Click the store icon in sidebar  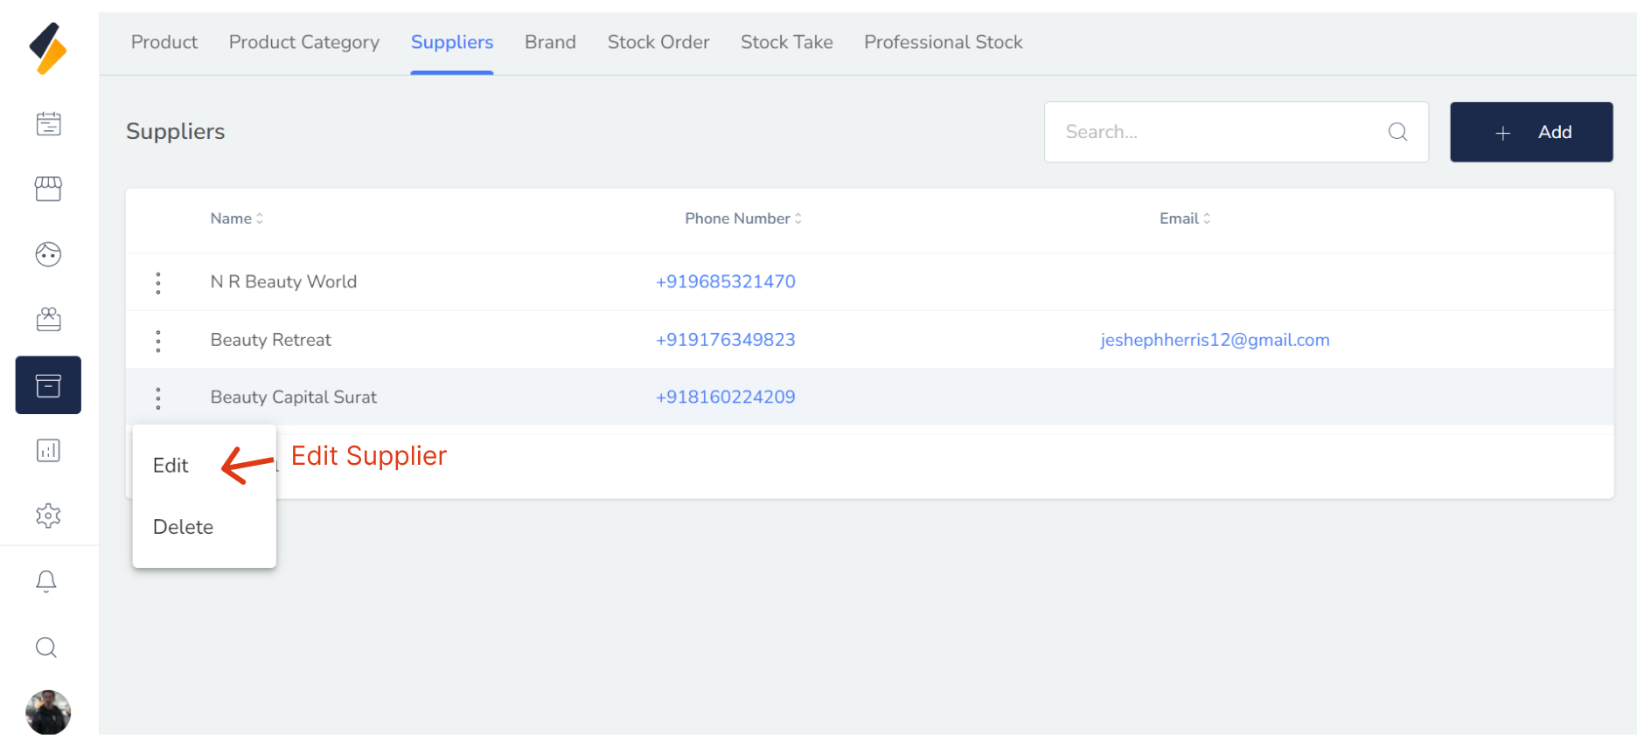pyautogui.click(x=48, y=189)
